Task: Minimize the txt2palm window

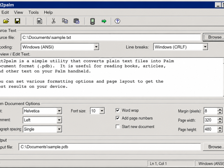Action: click(218, 5)
